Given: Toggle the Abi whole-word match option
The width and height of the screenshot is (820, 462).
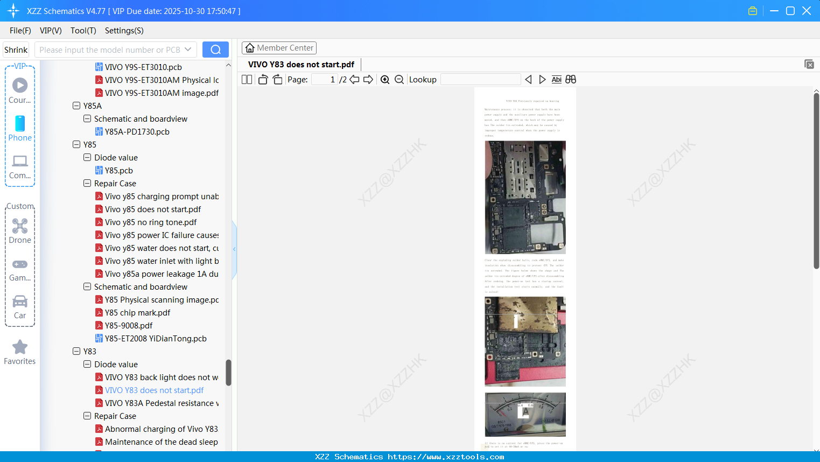Looking at the screenshot, I should pos(557,80).
